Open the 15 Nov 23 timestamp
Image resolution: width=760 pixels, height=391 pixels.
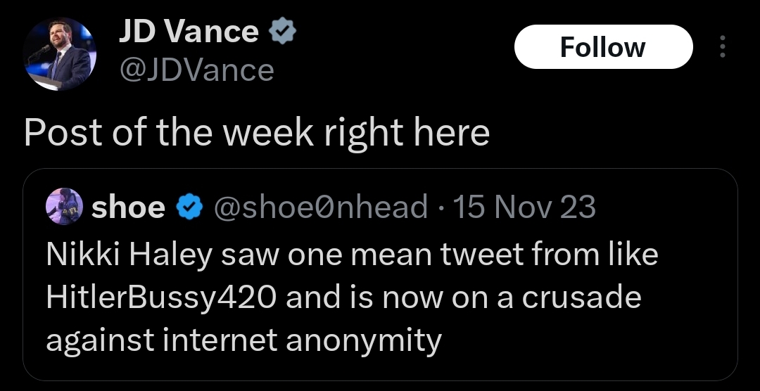(525, 207)
